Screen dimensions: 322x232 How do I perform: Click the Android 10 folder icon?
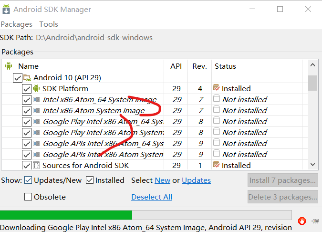(x=27, y=77)
